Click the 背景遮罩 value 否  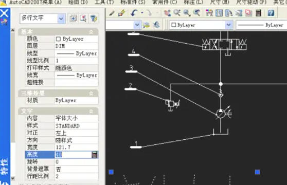click(x=76, y=169)
